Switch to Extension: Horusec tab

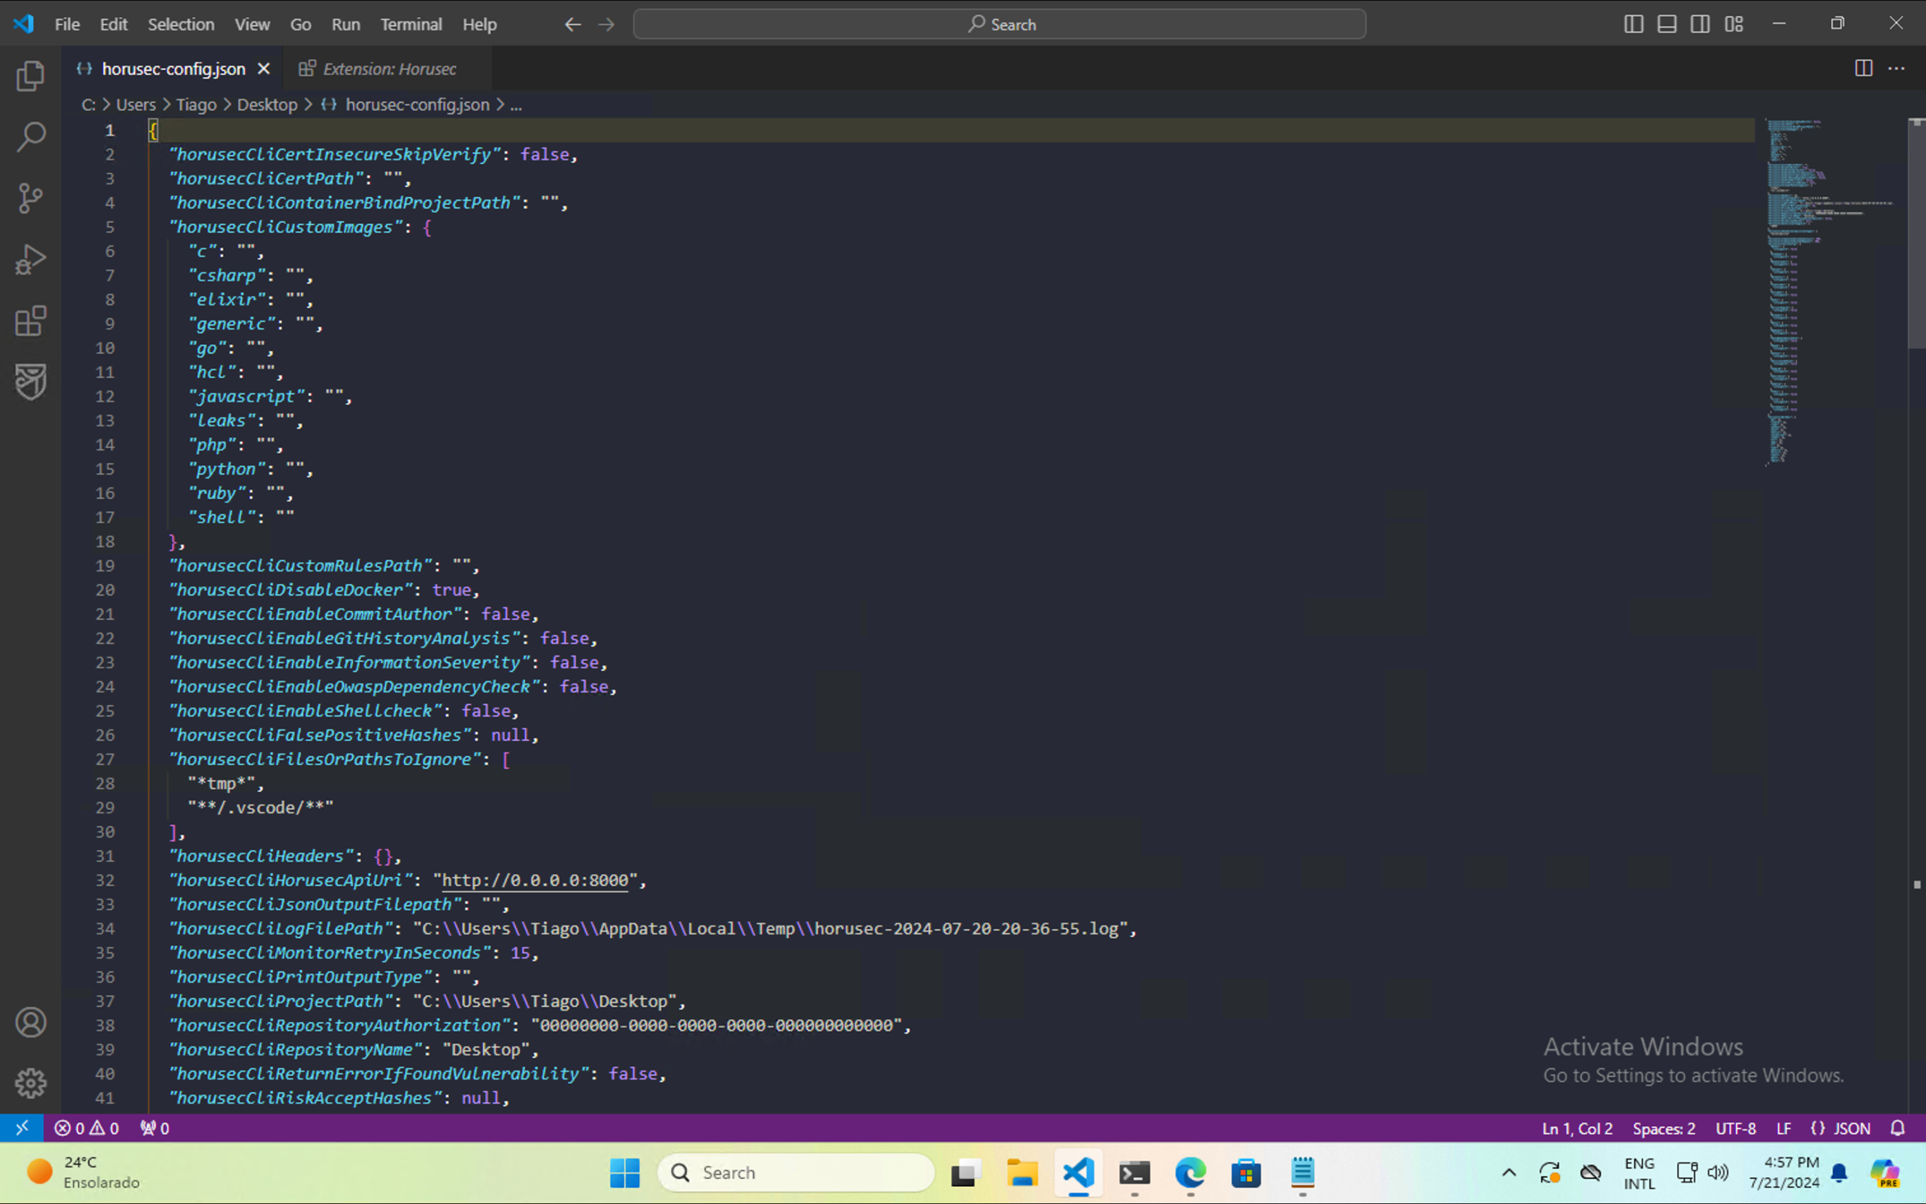(387, 69)
